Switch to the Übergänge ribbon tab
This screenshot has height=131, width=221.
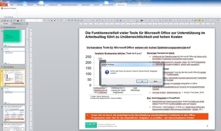(x=41, y=5)
